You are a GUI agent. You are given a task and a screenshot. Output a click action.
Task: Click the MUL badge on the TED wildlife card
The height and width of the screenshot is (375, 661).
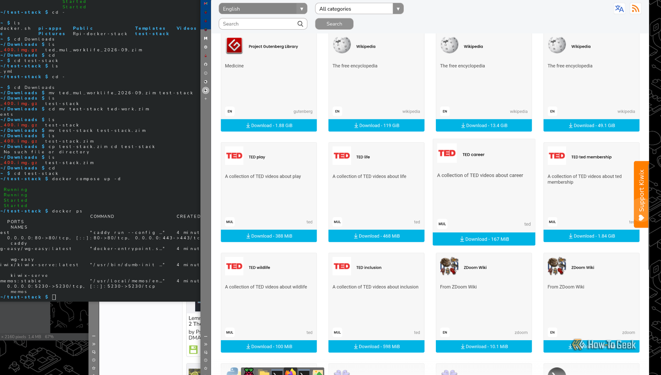[x=230, y=332]
